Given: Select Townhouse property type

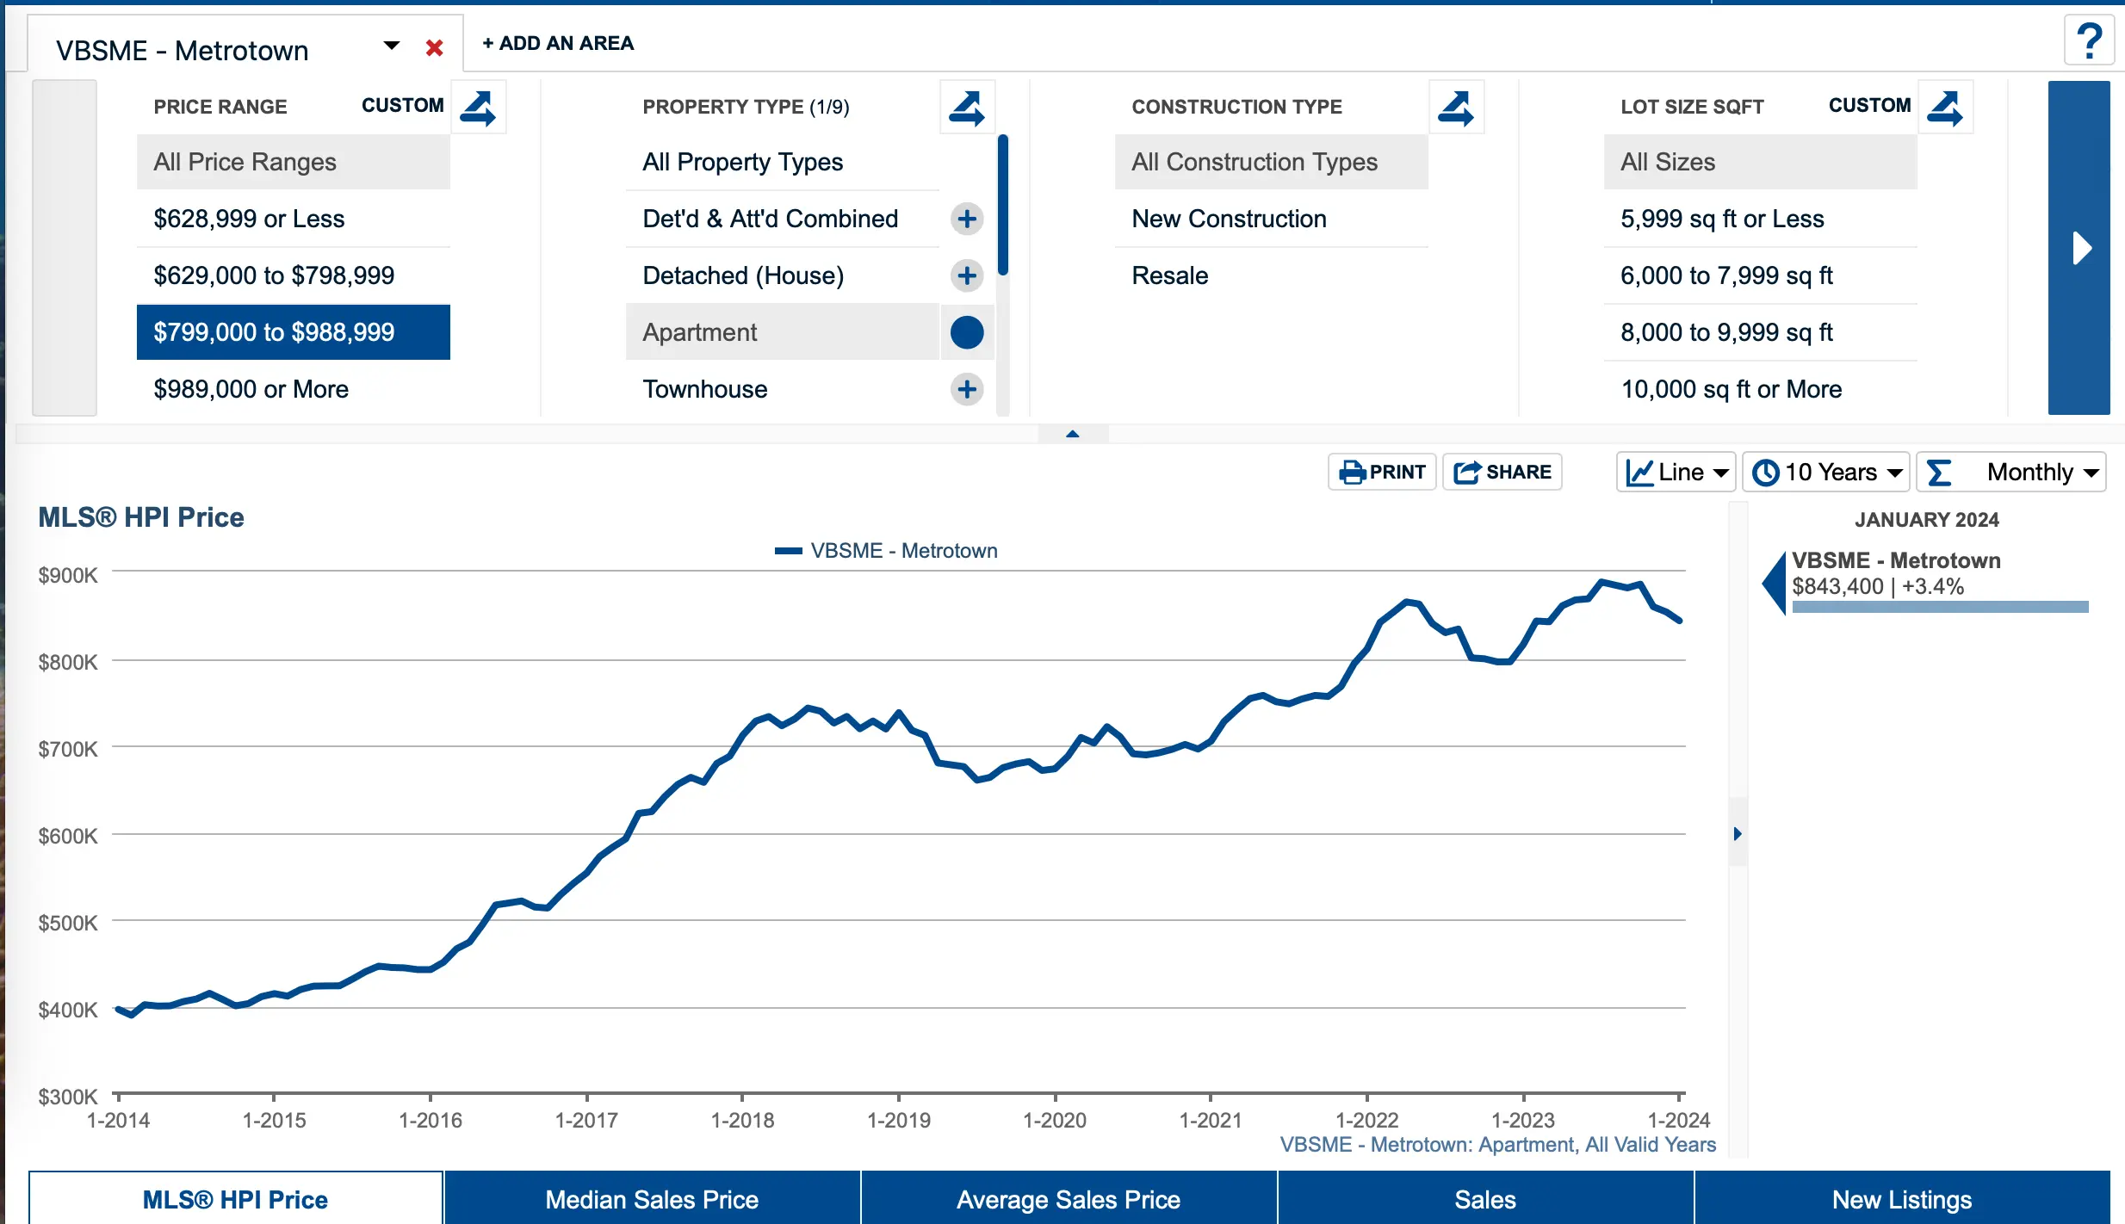Looking at the screenshot, I should pos(783,389).
